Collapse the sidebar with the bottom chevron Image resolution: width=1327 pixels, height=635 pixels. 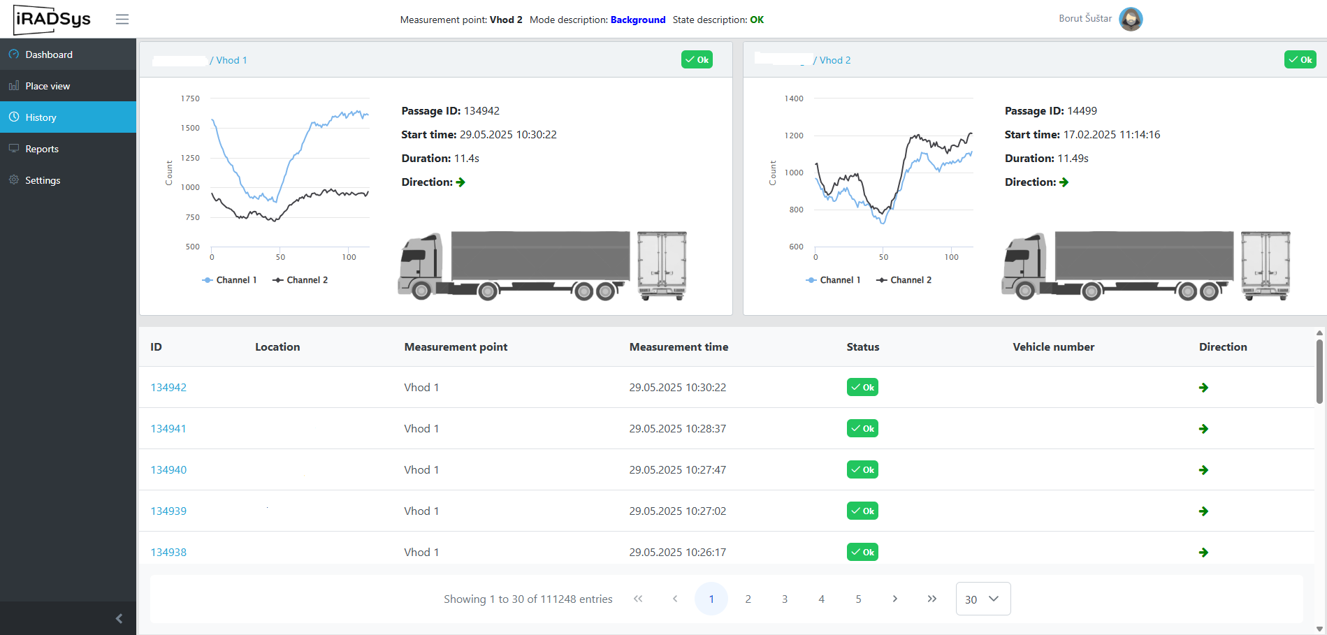click(119, 618)
